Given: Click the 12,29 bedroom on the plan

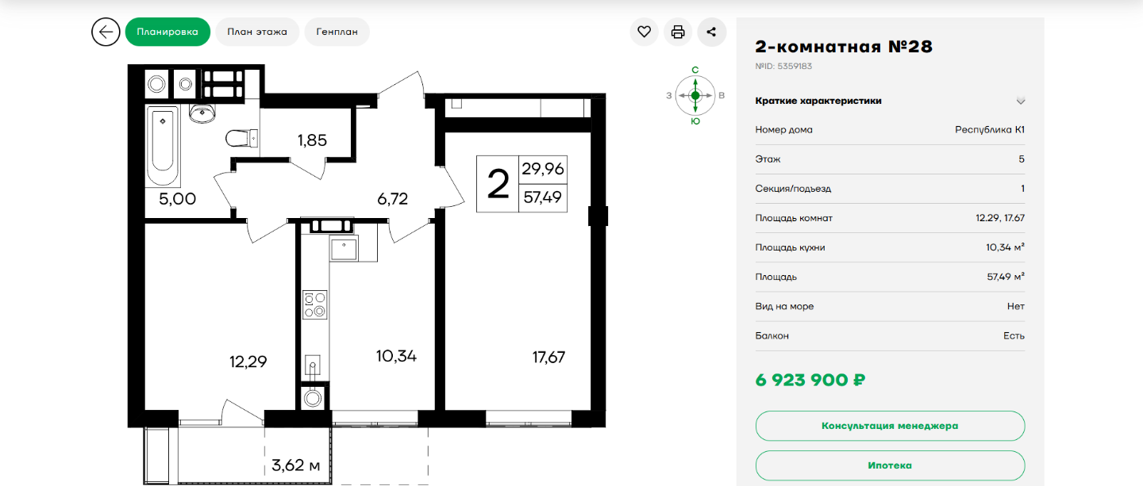Looking at the screenshot, I should (248, 362).
